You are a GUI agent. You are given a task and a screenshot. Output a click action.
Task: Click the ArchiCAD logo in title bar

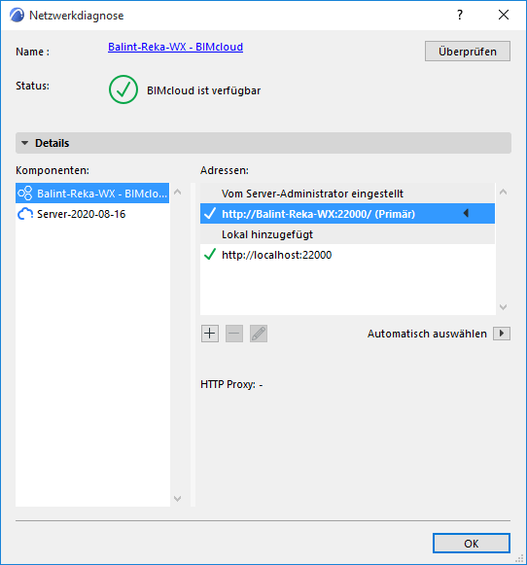pos(17,16)
